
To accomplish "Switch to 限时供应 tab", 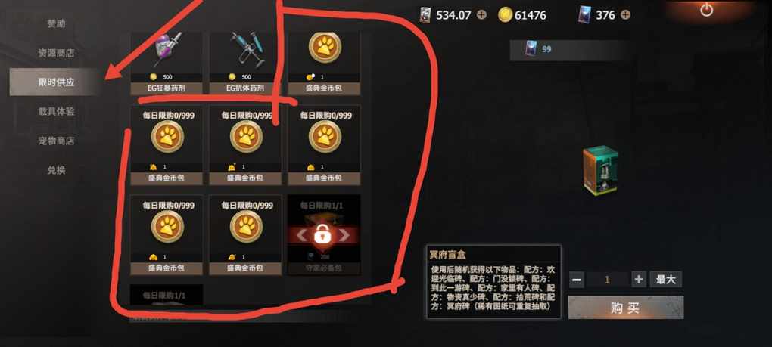I will click(56, 82).
